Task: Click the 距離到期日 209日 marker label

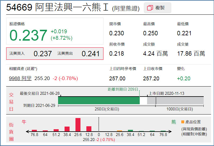Action: pos(123,89)
